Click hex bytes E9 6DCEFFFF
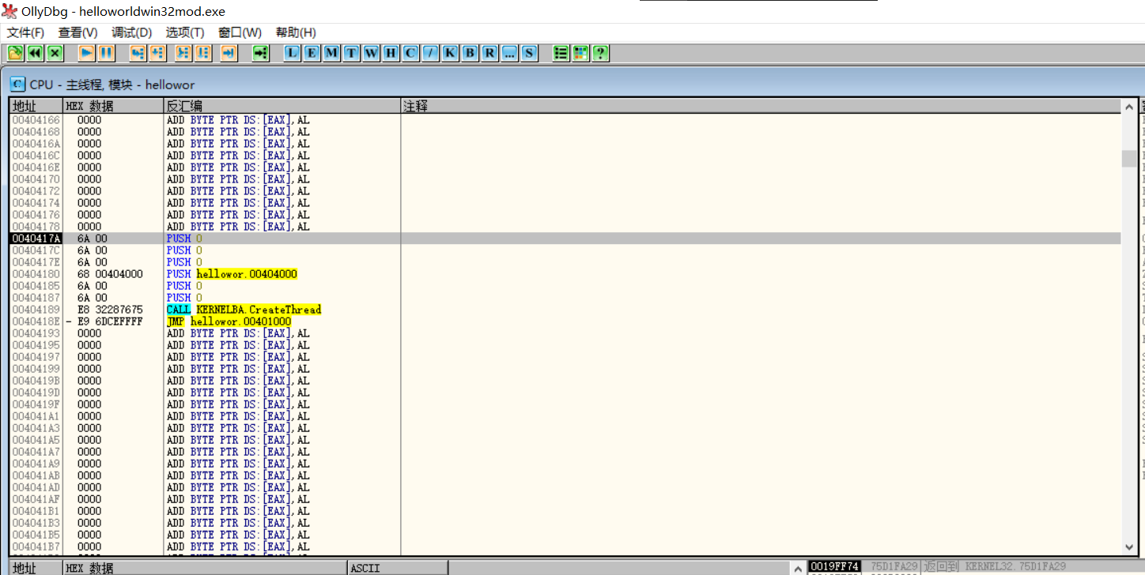 pos(110,321)
